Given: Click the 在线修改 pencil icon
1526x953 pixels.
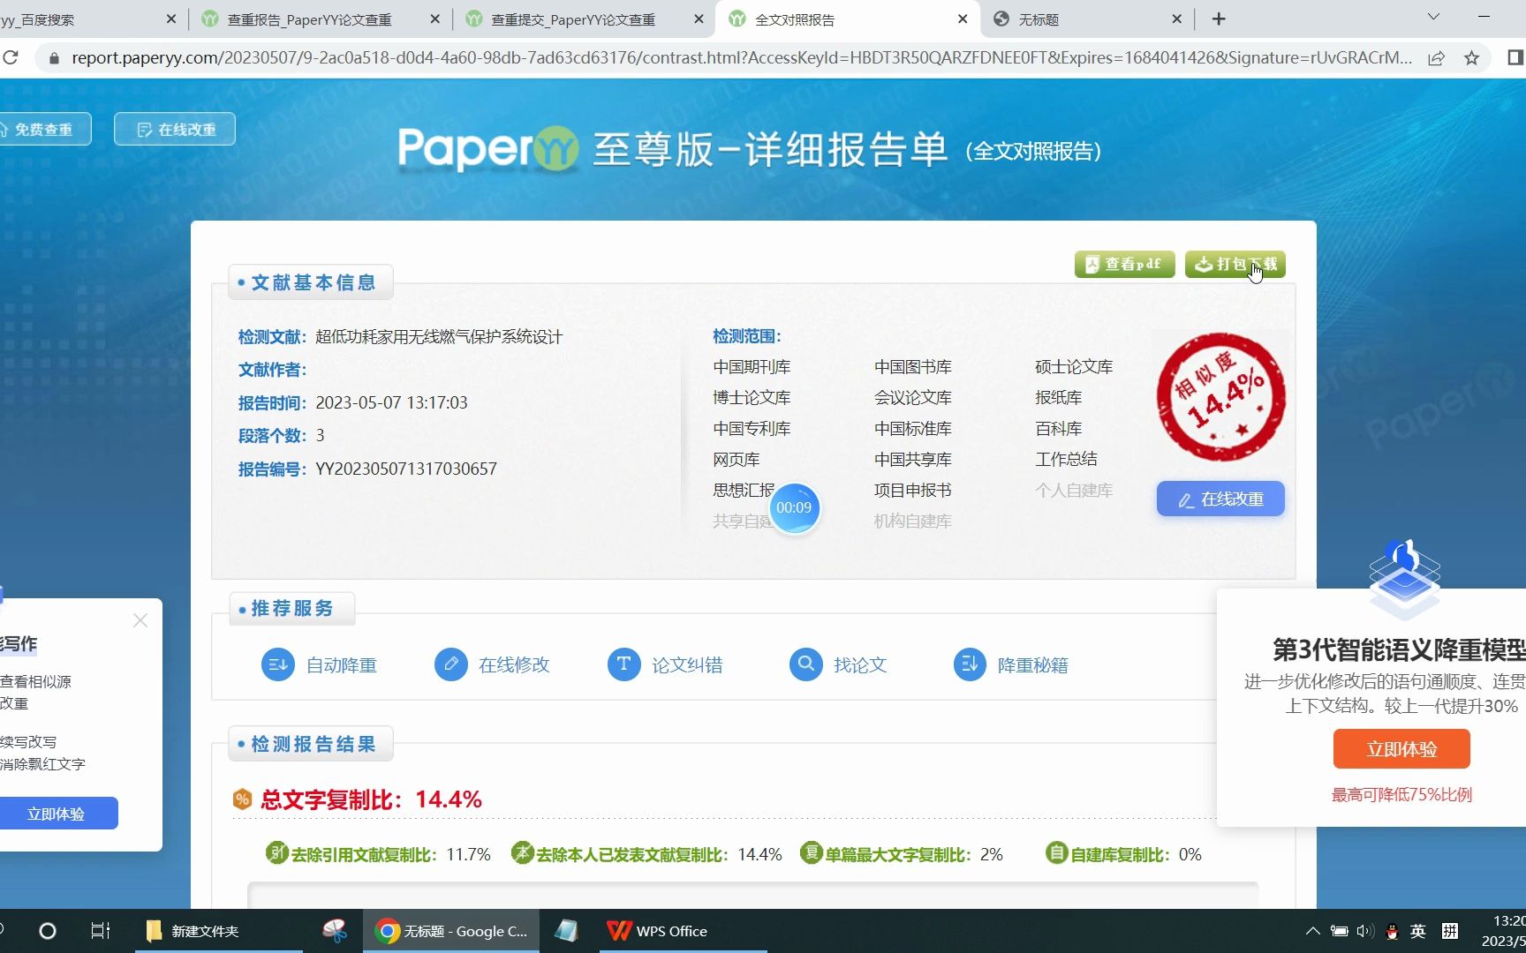Looking at the screenshot, I should pyautogui.click(x=451, y=664).
